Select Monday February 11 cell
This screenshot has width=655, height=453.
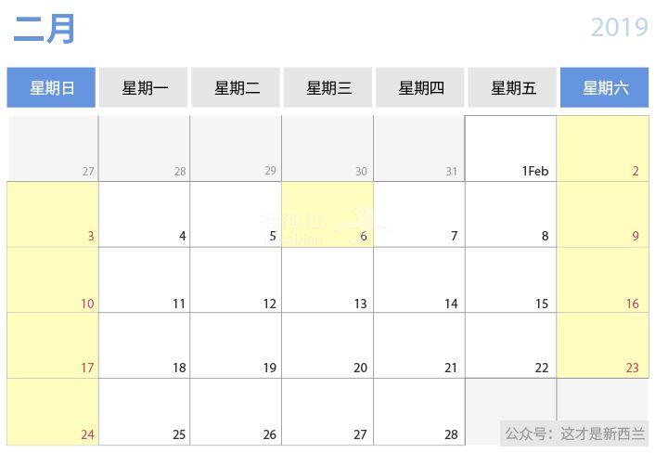(x=144, y=279)
